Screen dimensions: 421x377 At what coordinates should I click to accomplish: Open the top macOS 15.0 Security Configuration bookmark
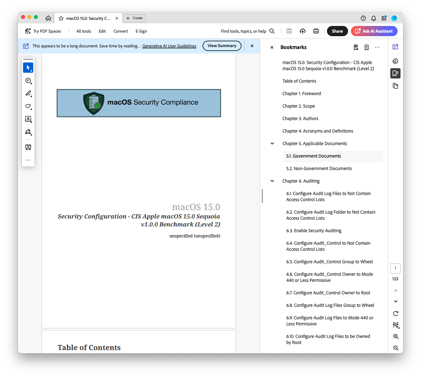pos(328,65)
